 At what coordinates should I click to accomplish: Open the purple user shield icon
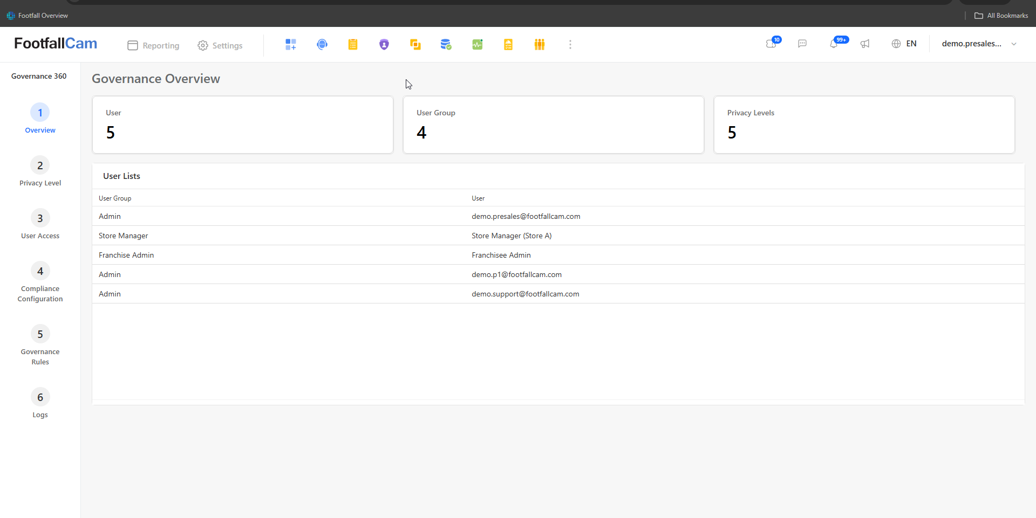pyautogui.click(x=384, y=44)
